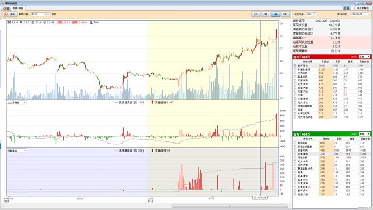373x210 pixels.
Task: Open the 統計天數 dropdown showing 120
Action: (x=315, y=14)
